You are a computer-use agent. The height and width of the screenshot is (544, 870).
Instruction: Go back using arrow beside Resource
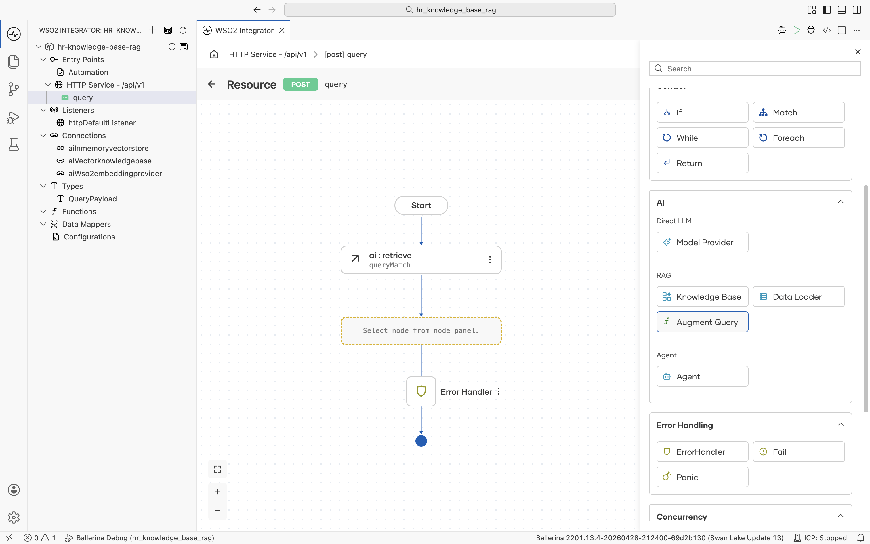click(x=212, y=84)
